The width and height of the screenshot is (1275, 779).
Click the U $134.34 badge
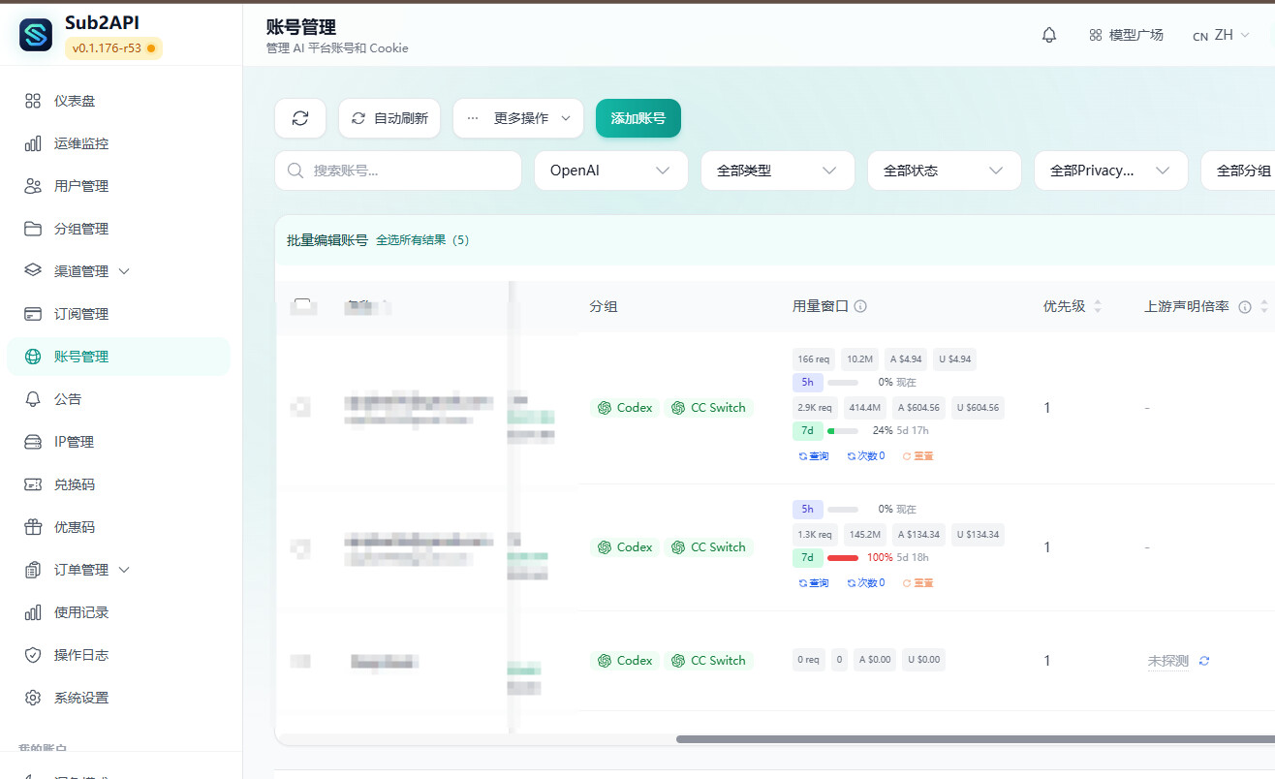point(978,534)
